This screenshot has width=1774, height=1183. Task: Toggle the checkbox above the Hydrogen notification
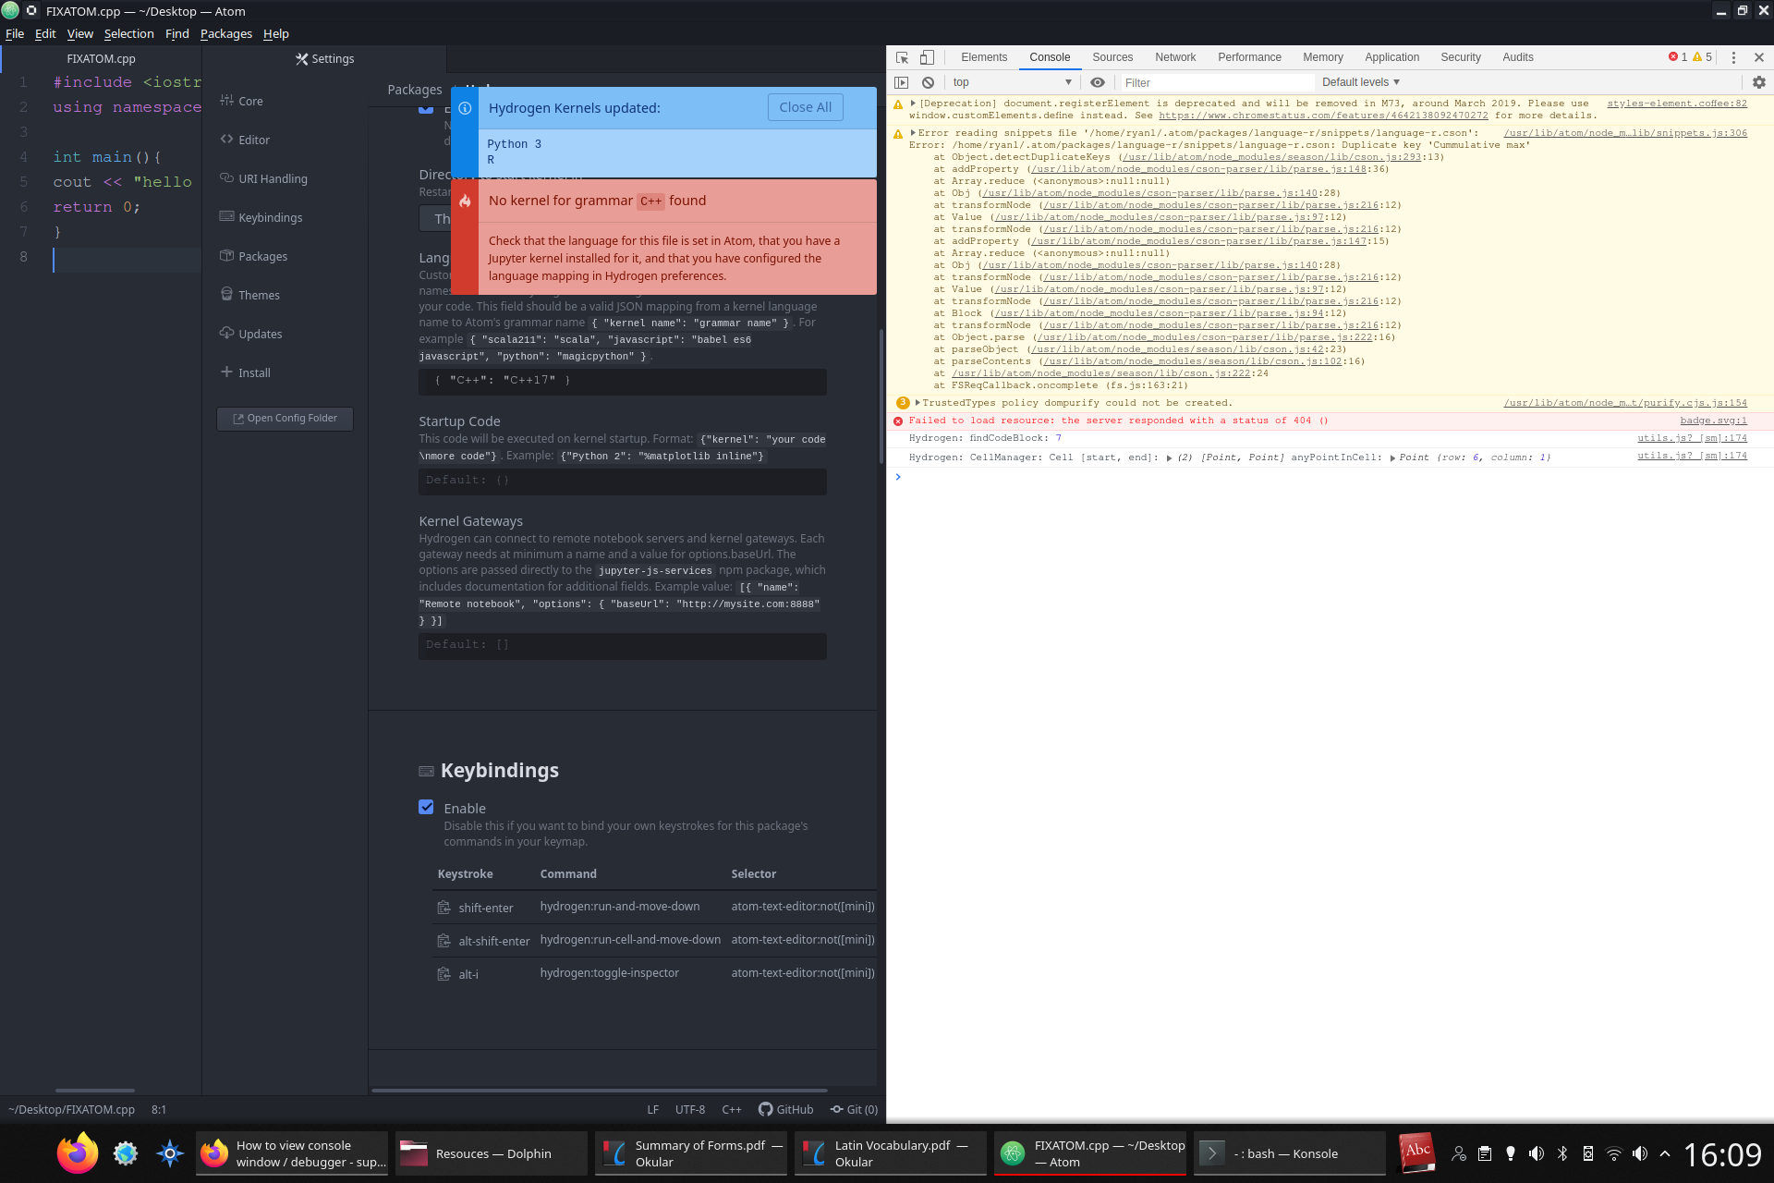pyautogui.click(x=426, y=107)
